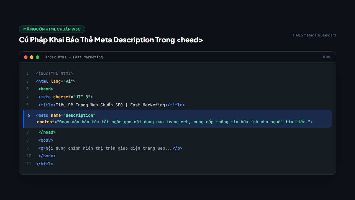Click the closing '</html>' tag line
Image resolution: width=355 pixels, height=200 pixels.
44,164
